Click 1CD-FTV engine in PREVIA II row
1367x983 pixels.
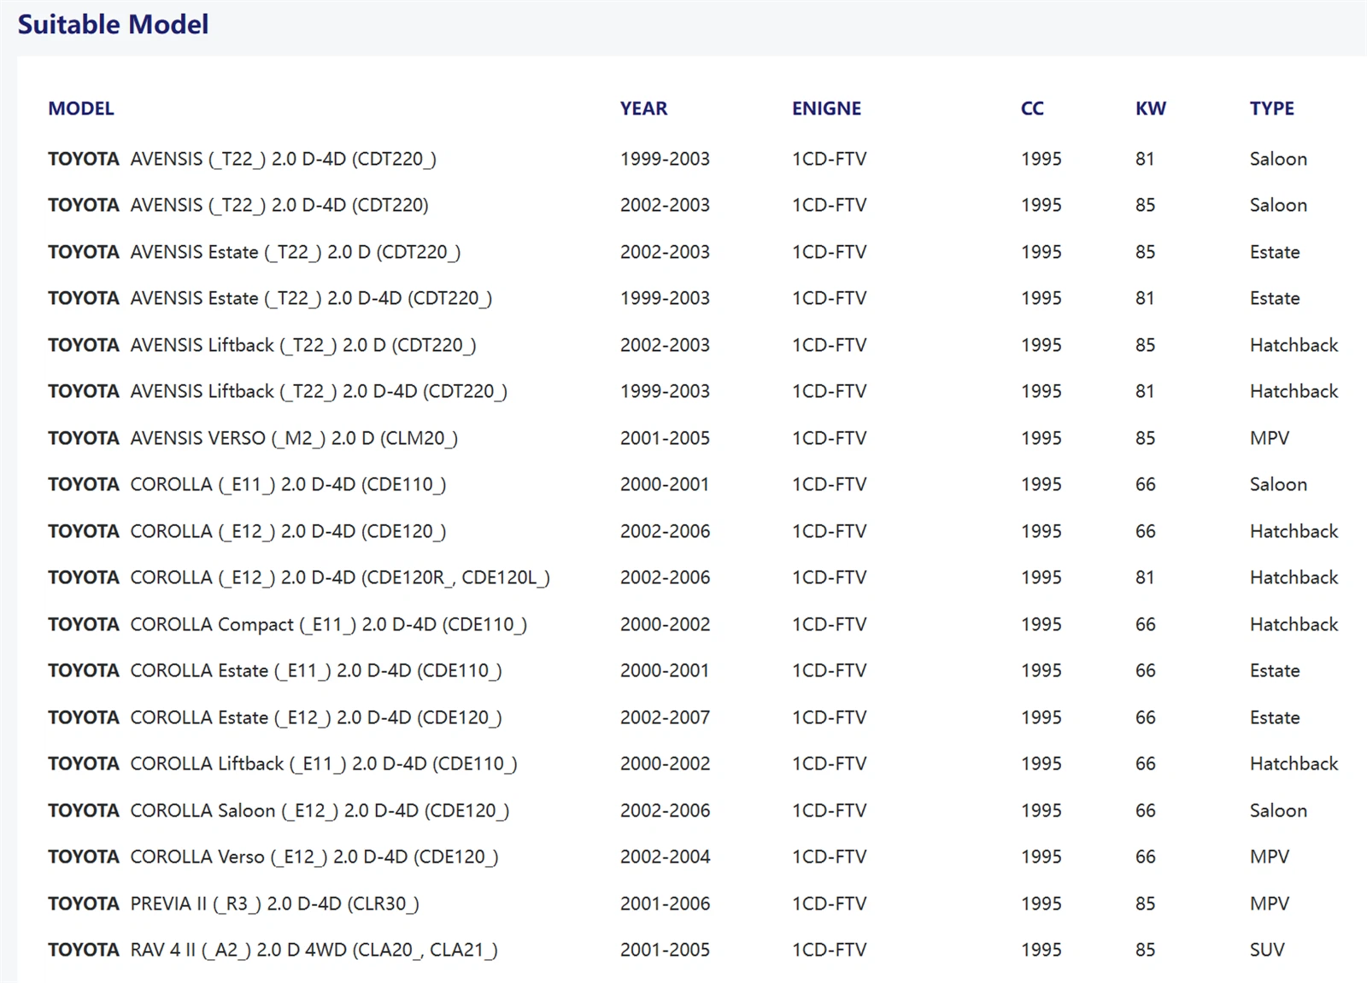point(829,904)
